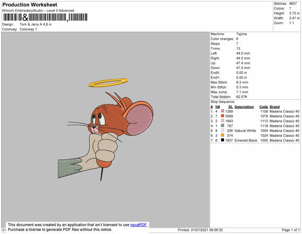Click the red-orange swatch for thread 1078
This screenshot has width=302, height=234.
point(222,116)
